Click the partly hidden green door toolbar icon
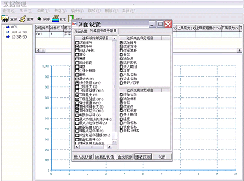The height and width of the screenshot is (181, 244). (x=71, y=19)
